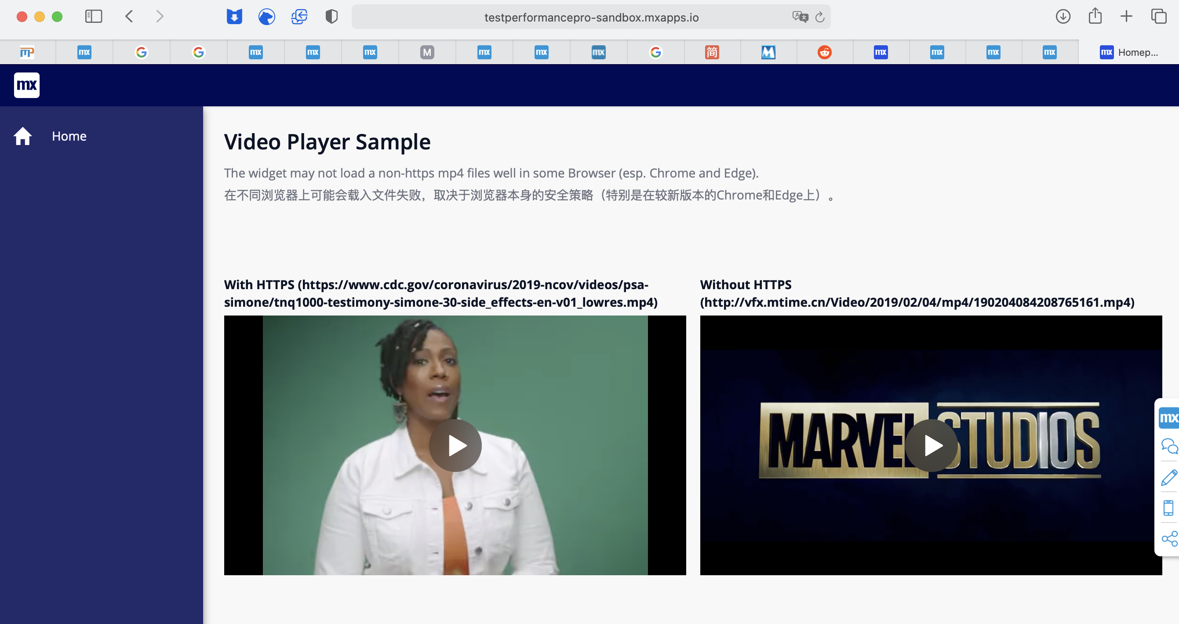
Task: Click the Home link in the left menu
Action: point(69,136)
